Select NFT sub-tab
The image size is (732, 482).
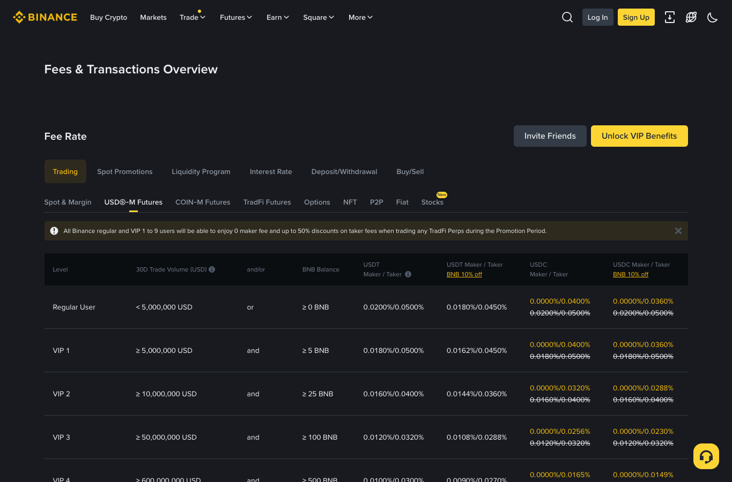[x=350, y=202]
